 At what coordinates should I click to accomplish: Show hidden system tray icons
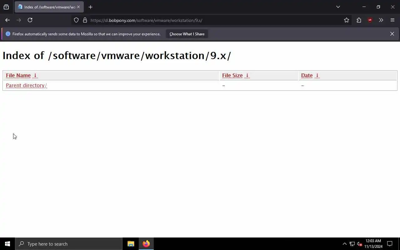click(x=345, y=244)
